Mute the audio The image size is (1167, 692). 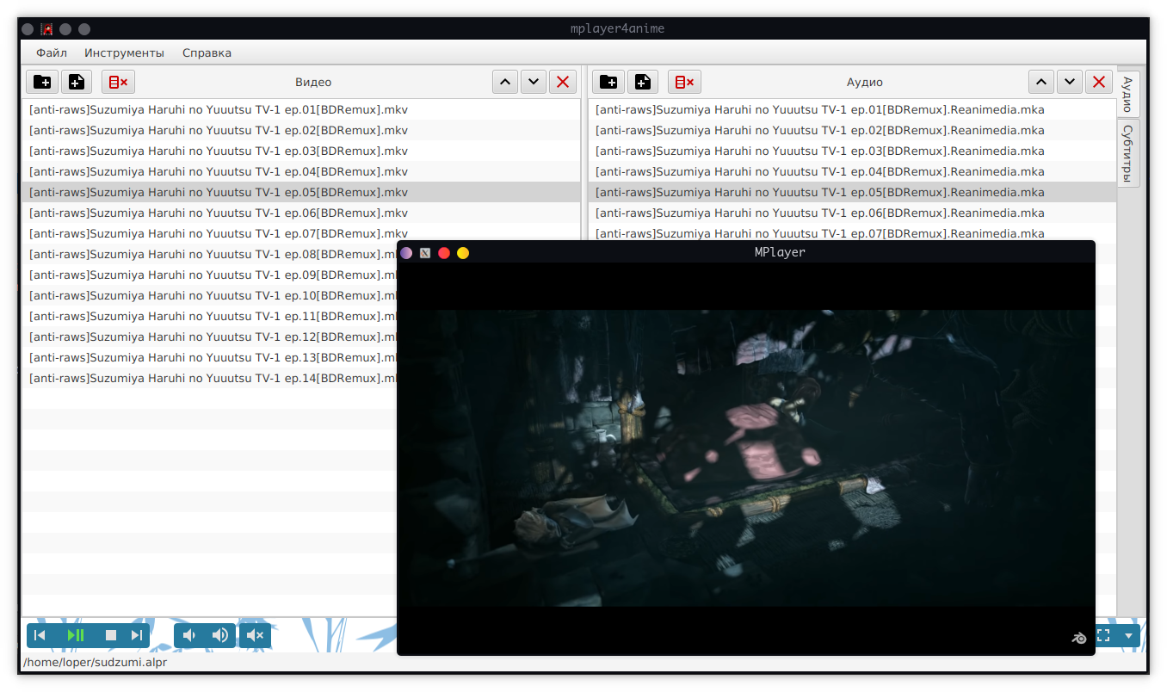tap(256, 635)
